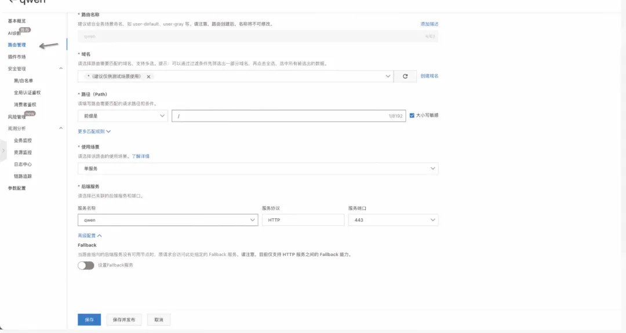Remove the wildcard domain tag

tap(148, 76)
